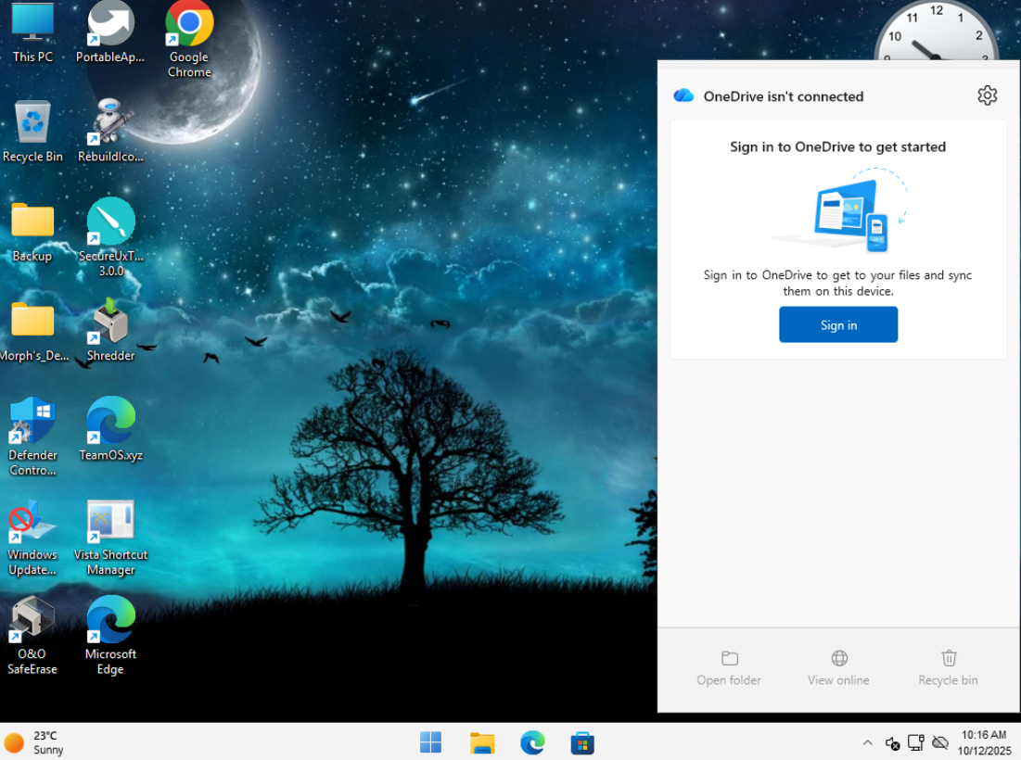Open the weather widget showing 23°C
The height and width of the screenshot is (760, 1021).
coord(35,742)
